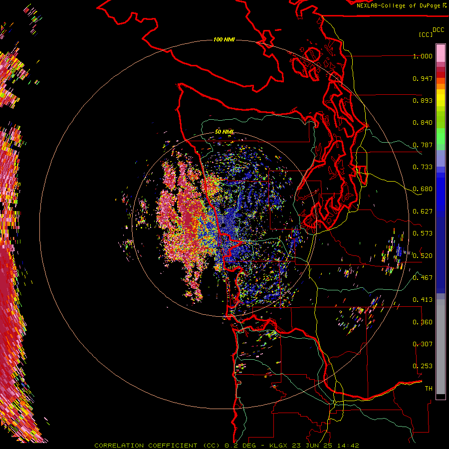This screenshot has width=449, height=449.
Task: Click the 0.733 color scale value
Action: coord(423,167)
